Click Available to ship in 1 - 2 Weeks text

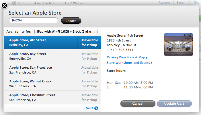click(x=58, y=3)
